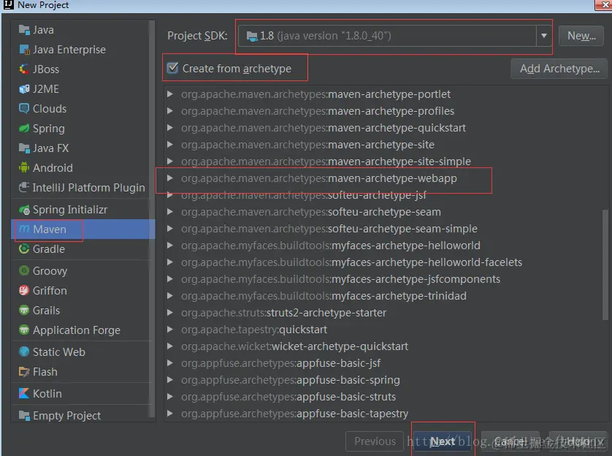
Task: Expand the myfaces-archetype-helloworld node arrow
Action: [x=169, y=246]
